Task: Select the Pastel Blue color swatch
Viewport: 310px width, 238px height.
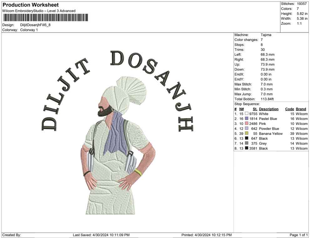Action: click(x=246, y=118)
